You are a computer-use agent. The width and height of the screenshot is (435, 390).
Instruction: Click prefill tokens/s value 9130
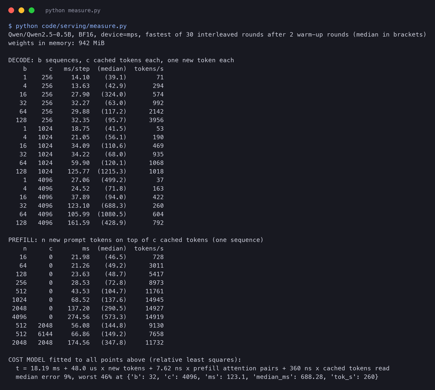pos(156,325)
